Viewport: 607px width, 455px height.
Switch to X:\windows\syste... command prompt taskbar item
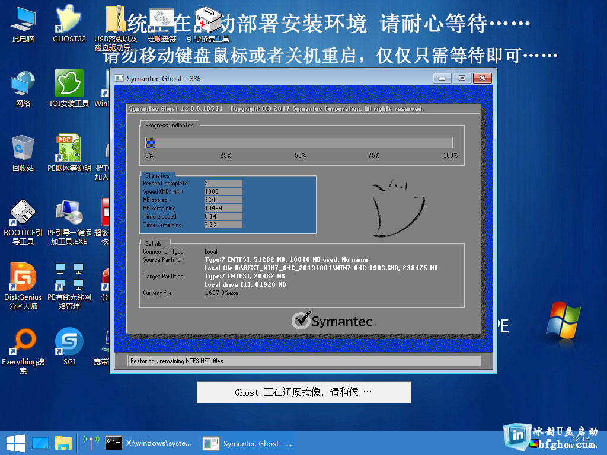click(149, 443)
